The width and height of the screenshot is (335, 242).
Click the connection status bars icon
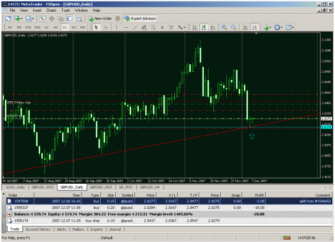tap(287, 238)
